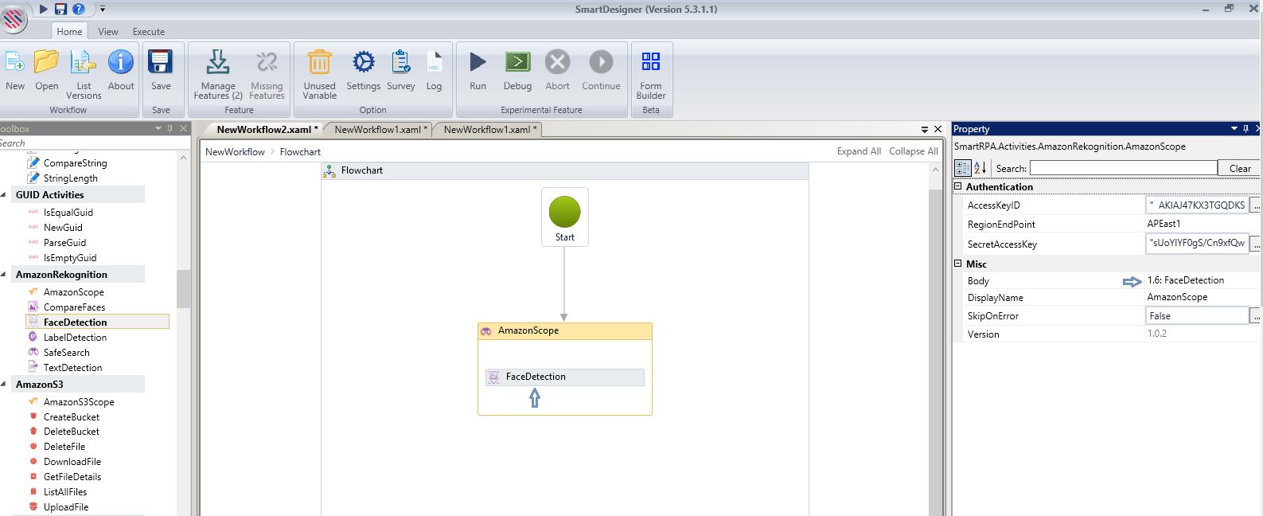
Task: Click the Save floppy disk icon
Action: tap(161, 63)
